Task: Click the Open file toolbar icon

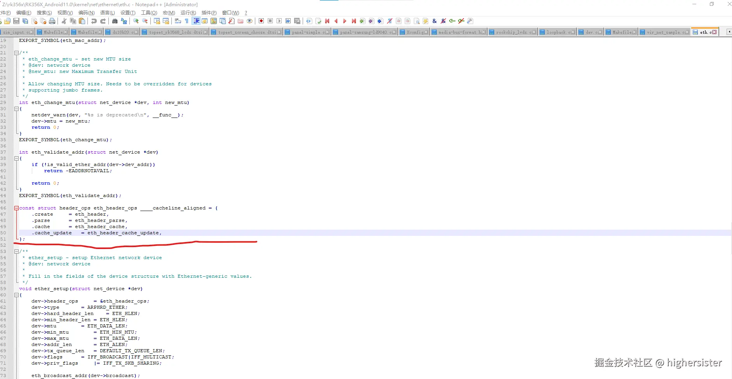Action: point(7,21)
